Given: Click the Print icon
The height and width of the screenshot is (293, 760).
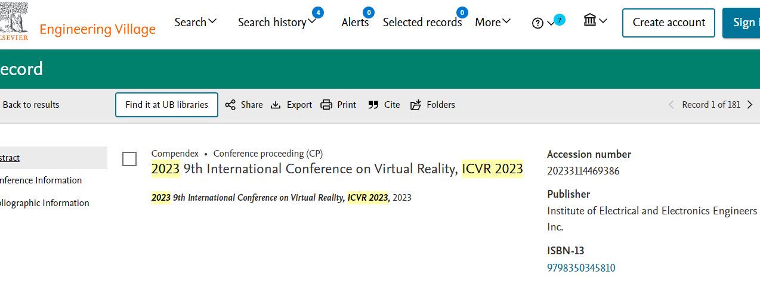Looking at the screenshot, I should (326, 105).
